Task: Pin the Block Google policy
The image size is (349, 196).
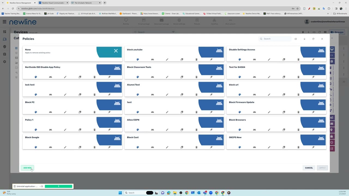Action: 109,147
